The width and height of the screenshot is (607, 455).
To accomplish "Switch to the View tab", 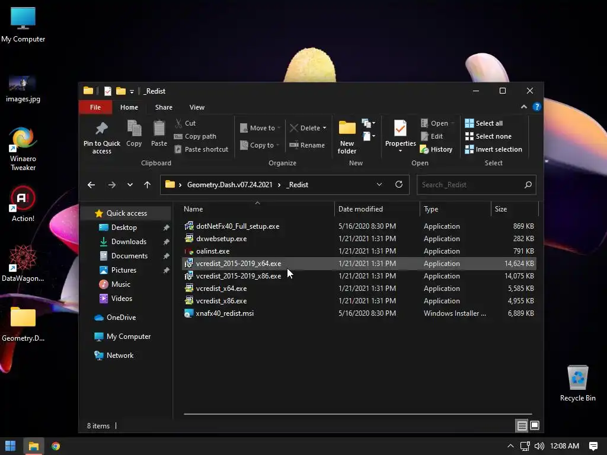I will [x=197, y=107].
